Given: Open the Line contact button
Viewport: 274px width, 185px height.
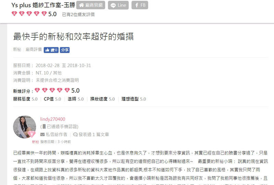Looking at the screenshot, I should point(118,5).
